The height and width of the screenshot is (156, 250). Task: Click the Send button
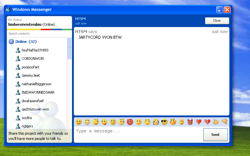[215, 135]
